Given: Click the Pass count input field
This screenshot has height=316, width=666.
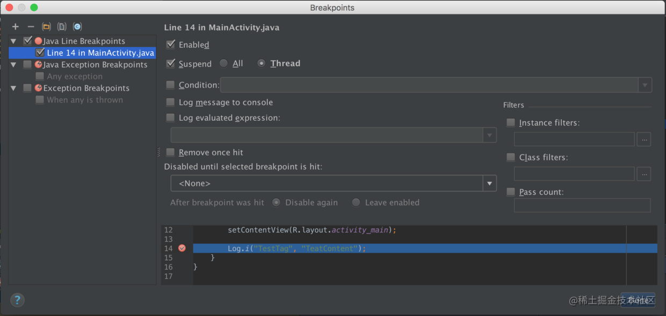Looking at the screenshot, I should (x=582, y=205).
